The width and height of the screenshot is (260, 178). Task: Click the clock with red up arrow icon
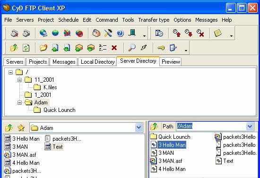coord(177,33)
